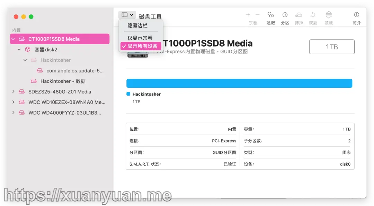Maximize window with green button
Image resolution: width=374 pixels, height=206 pixels.
pos(31,17)
